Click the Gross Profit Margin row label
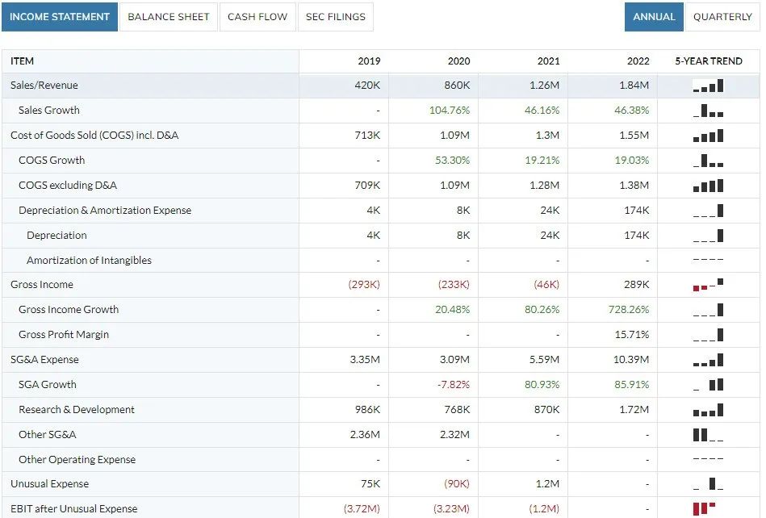 [x=64, y=334]
